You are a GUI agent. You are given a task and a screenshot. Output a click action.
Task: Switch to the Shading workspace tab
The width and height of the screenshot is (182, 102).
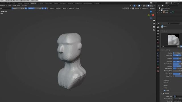[x=56, y=3]
